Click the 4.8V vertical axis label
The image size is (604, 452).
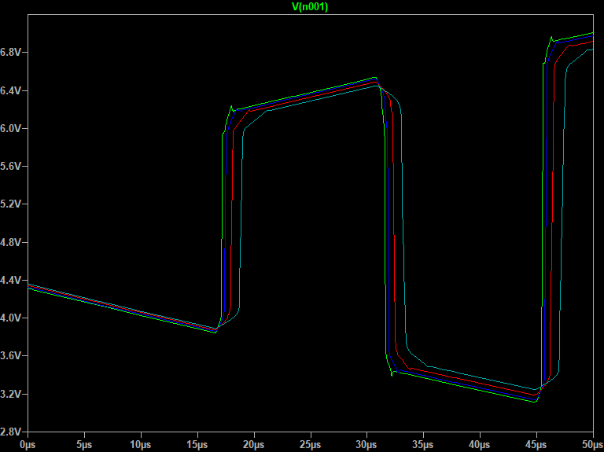tap(10, 243)
